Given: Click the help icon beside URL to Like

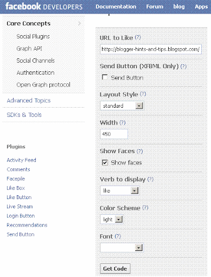Looking at the screenshot, I should (138, 37).
